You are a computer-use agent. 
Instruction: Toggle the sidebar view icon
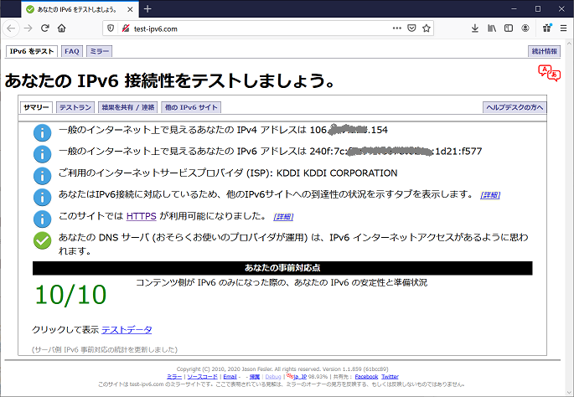(x=509, y=28)
